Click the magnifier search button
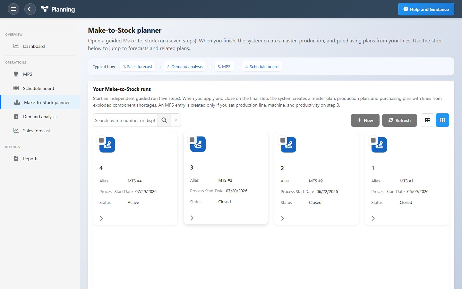Viewport: 462px width, 289px height. coord(164,120)
